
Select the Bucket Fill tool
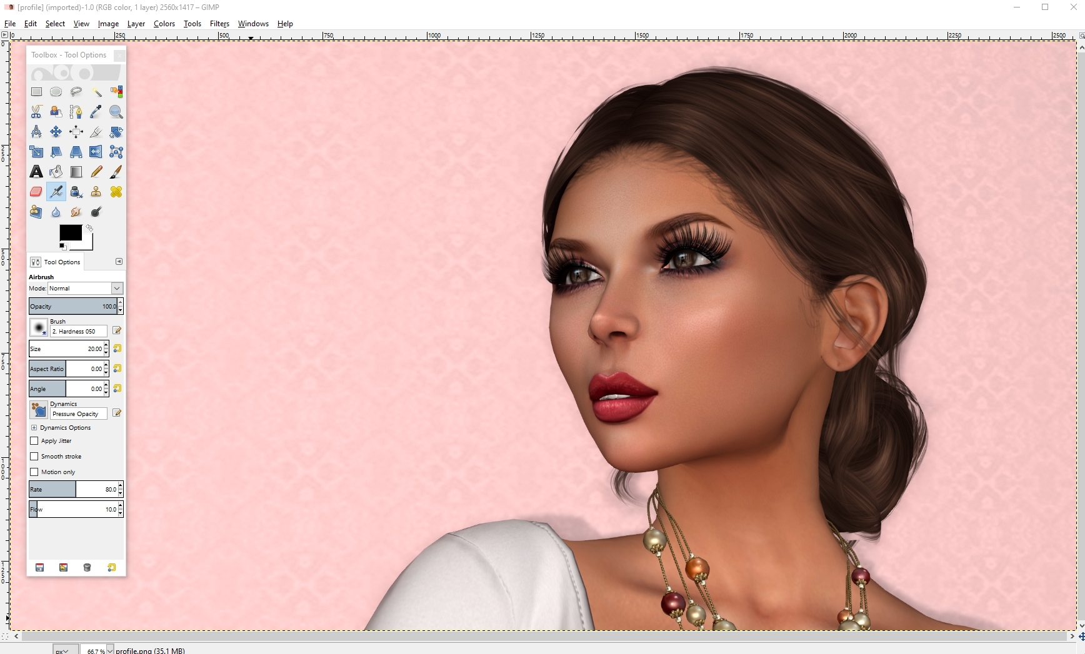click(x=56, y=172)
